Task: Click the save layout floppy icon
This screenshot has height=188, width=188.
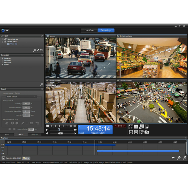Action: pos(146,127)
